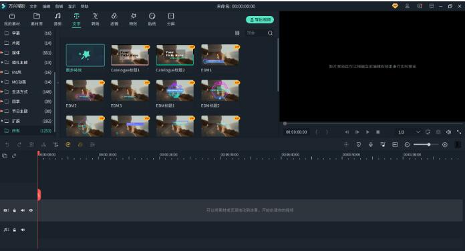Select the 字幕 subtitles folder
This screenshot has height=251, width=465.
click(x=27, y=33)
